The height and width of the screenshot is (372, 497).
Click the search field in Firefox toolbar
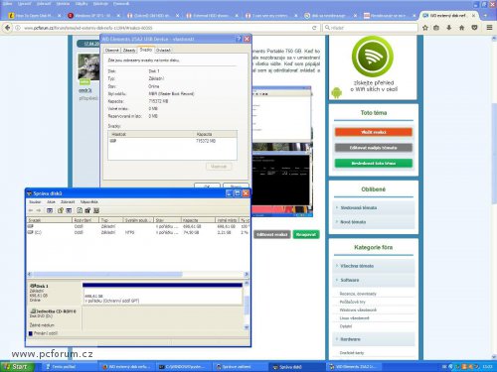(370, 28)
